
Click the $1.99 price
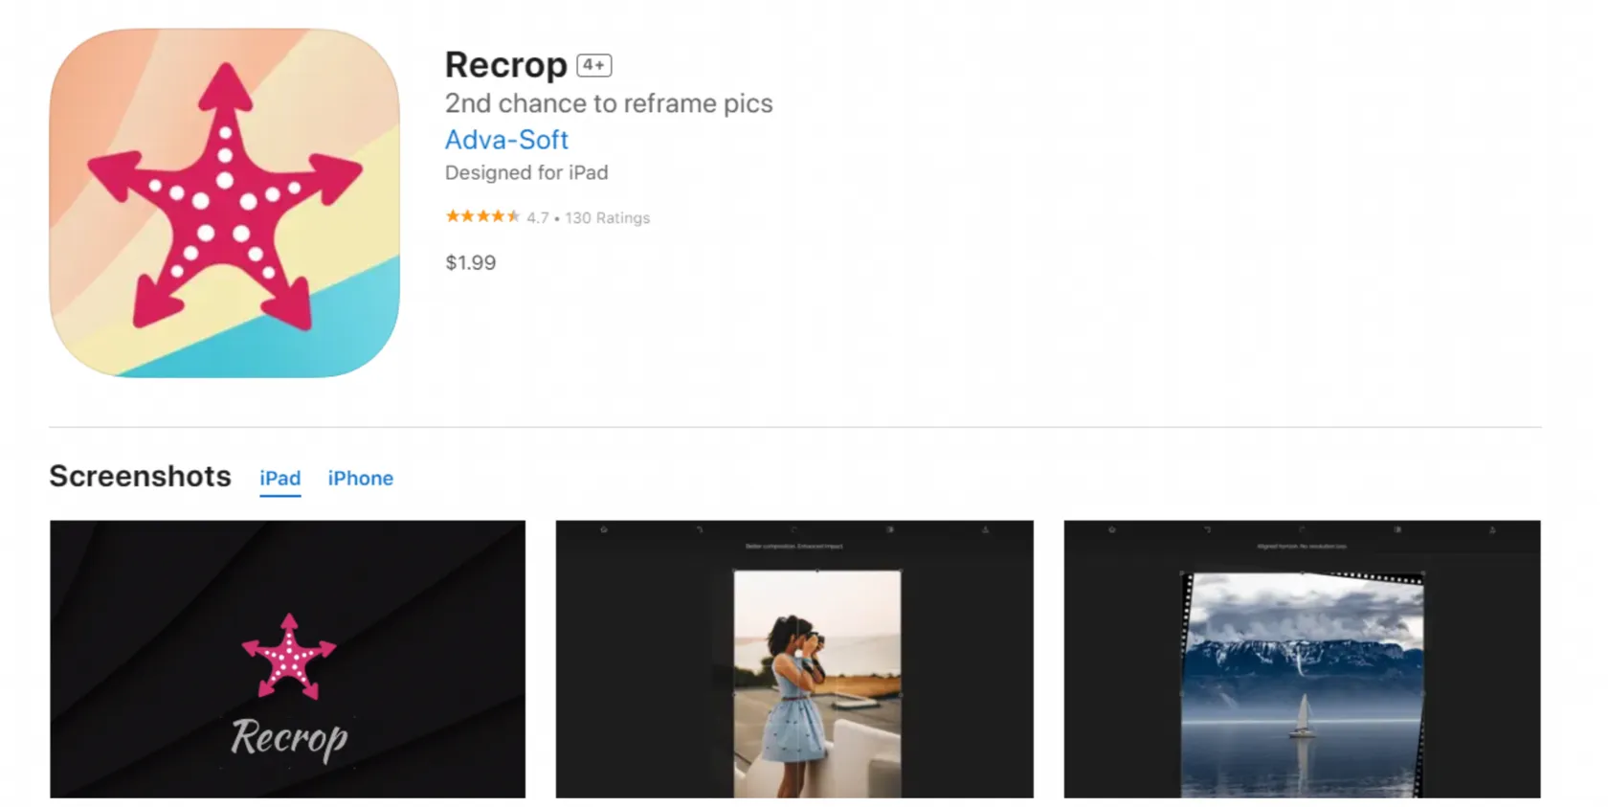(470, 263)
